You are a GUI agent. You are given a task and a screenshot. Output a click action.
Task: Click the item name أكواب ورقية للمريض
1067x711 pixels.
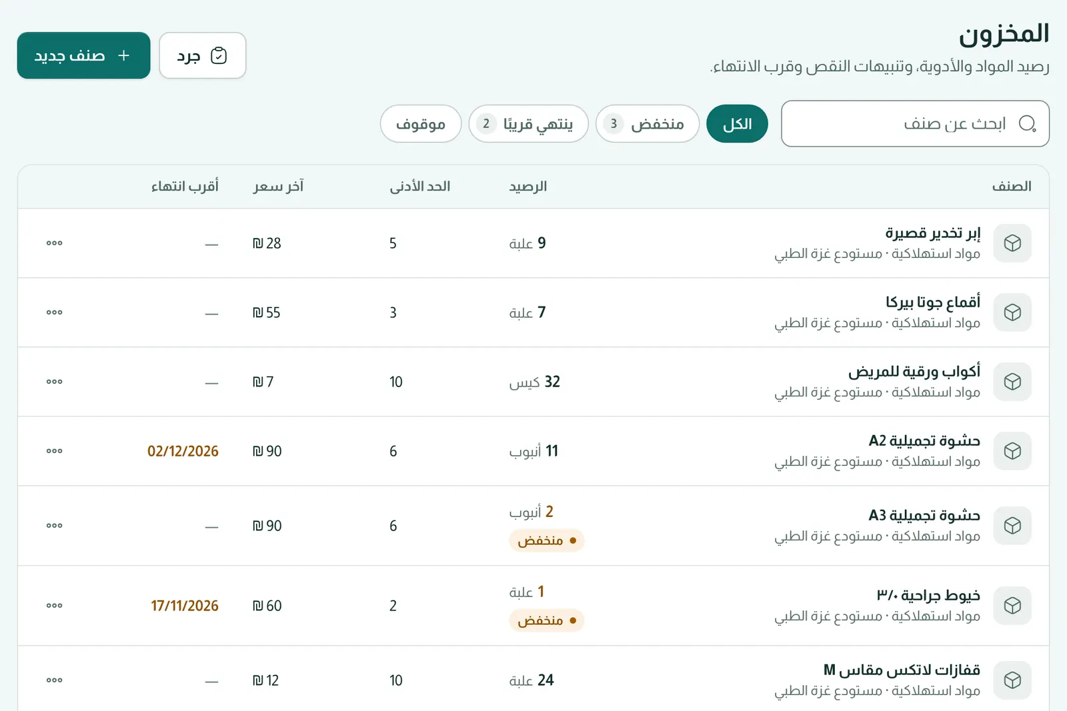(x=914, y=371)
